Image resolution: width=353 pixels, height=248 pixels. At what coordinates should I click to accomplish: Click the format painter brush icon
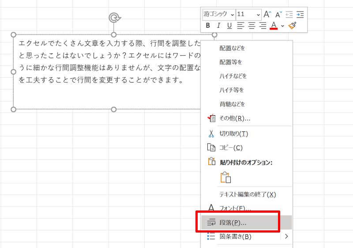(292, 26)
